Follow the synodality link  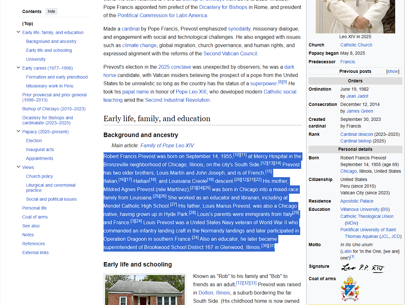point(239,29)
